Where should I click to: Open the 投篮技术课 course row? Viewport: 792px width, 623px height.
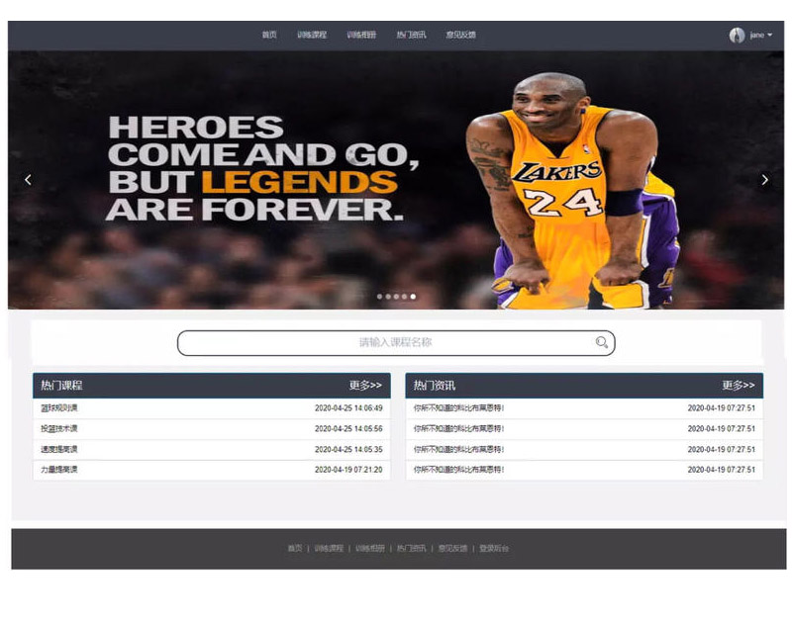[x=212, y=429]
